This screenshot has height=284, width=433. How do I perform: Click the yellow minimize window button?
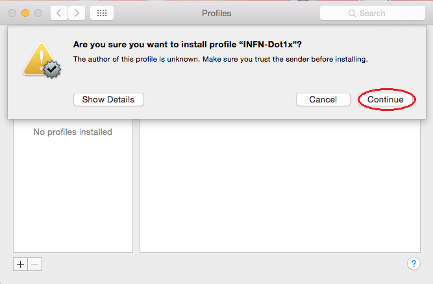click(x=25, y=13)
